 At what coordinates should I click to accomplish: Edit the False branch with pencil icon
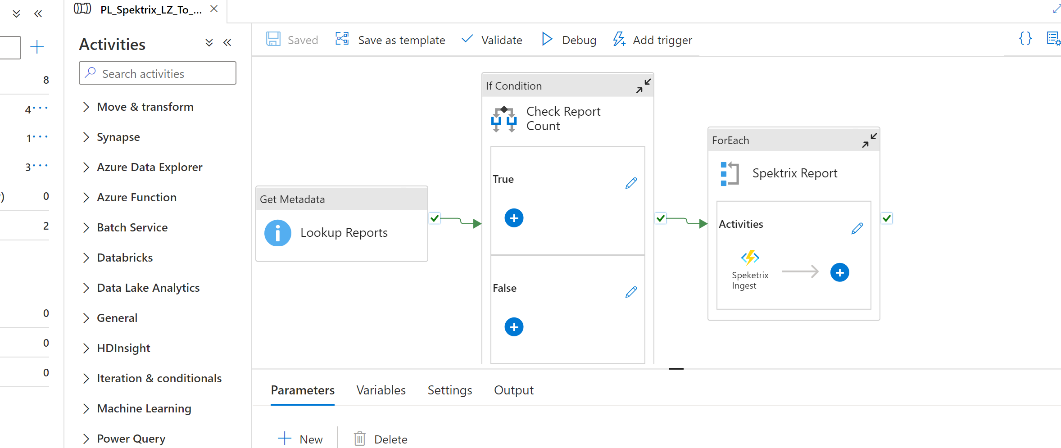point(631,292)
